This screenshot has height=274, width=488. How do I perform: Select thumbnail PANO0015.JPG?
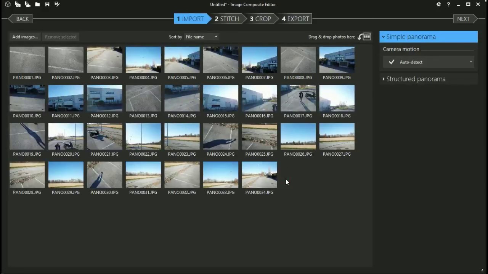(221, 98)
